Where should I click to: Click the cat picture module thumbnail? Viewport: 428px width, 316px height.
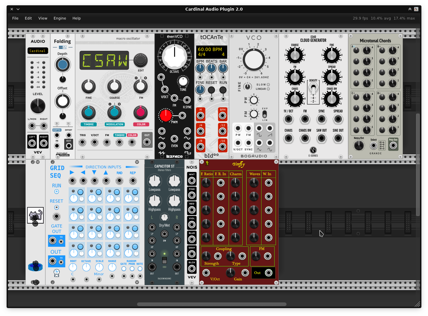point(35,216)
